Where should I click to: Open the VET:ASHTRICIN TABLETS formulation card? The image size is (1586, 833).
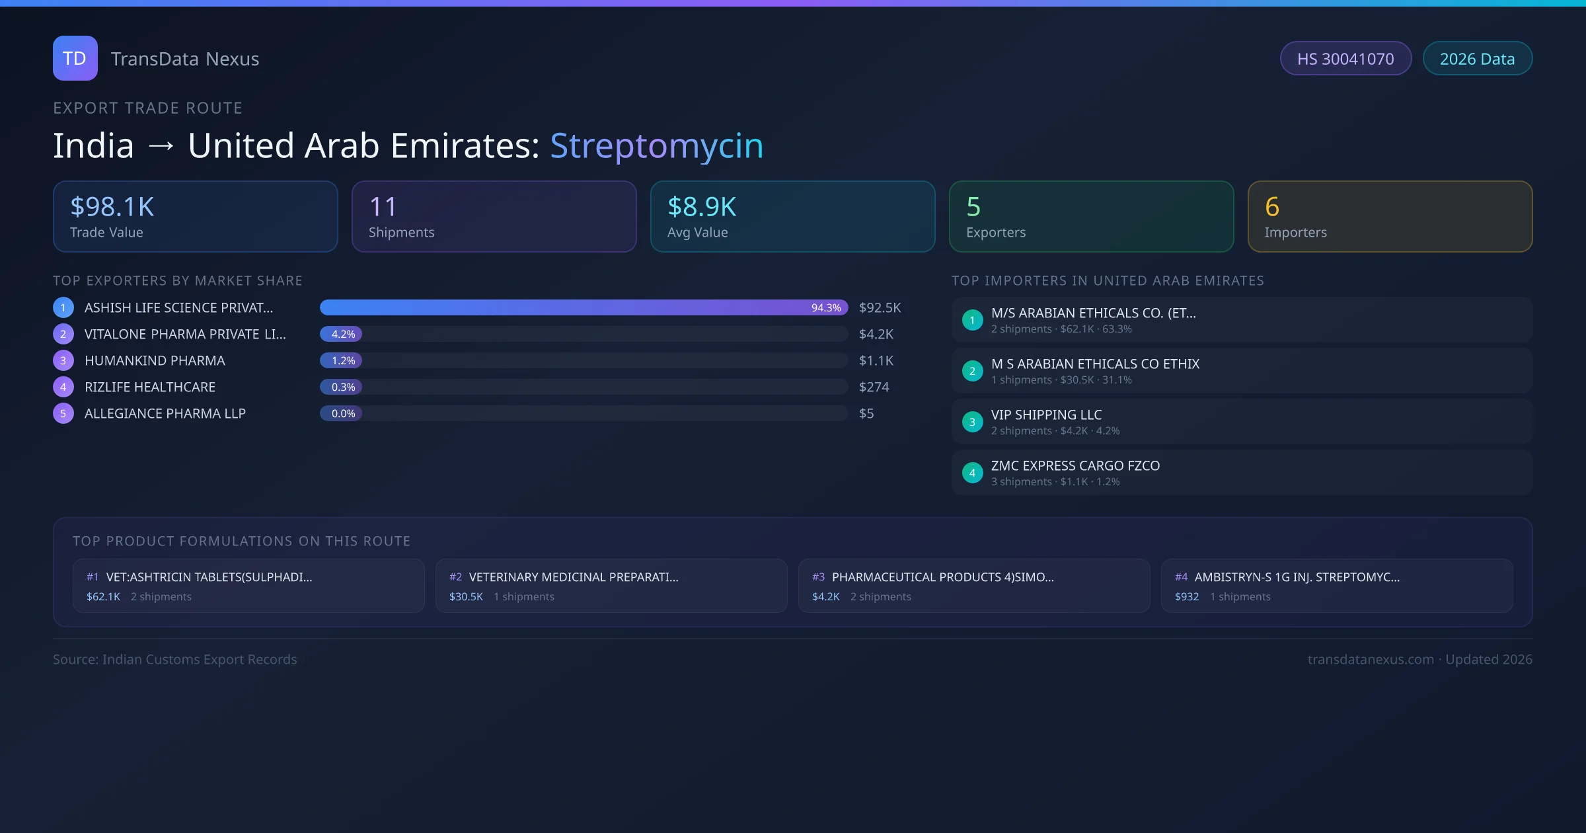[x=248, y=586]
